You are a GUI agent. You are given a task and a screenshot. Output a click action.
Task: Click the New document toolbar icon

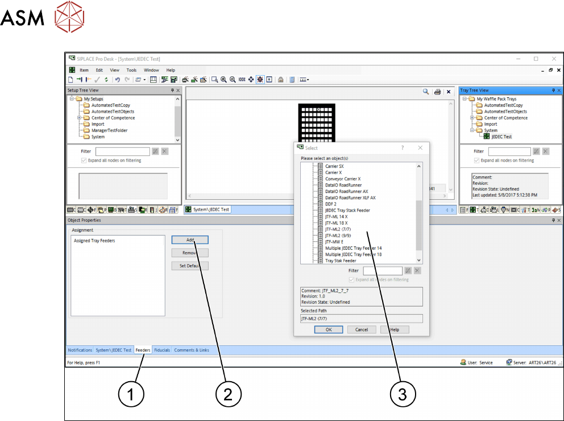click(x=71, y=80)
